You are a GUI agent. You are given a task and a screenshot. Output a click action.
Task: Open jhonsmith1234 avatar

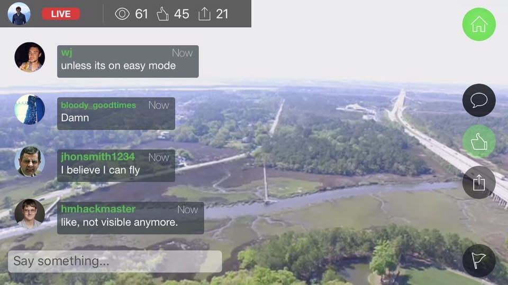click(x=30, y=161)
